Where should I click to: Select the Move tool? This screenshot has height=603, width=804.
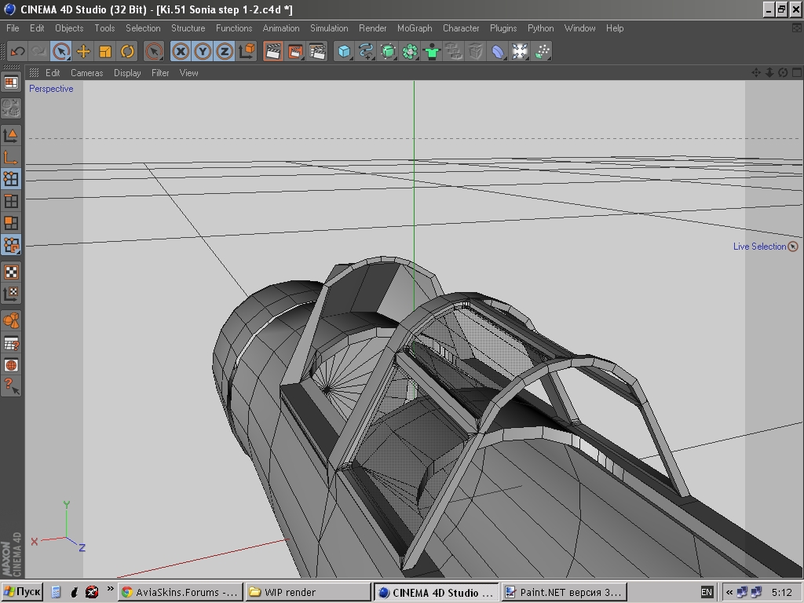(x=83, y=52)
